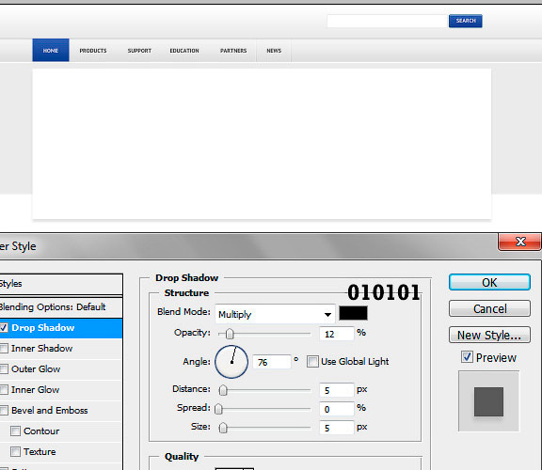Screen dimensions: 542x470
Task: Click the Cancel button
Action: 489,308
